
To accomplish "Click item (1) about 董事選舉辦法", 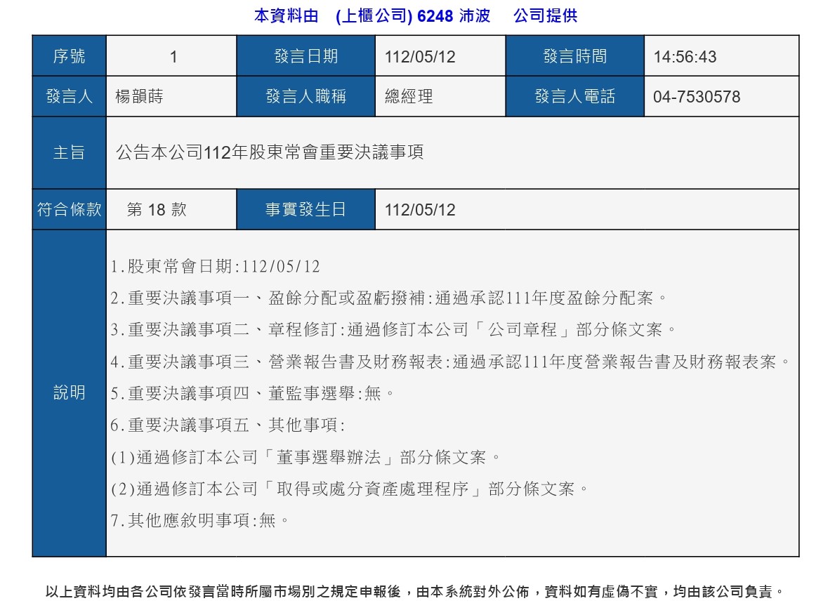I will [305, 457].
